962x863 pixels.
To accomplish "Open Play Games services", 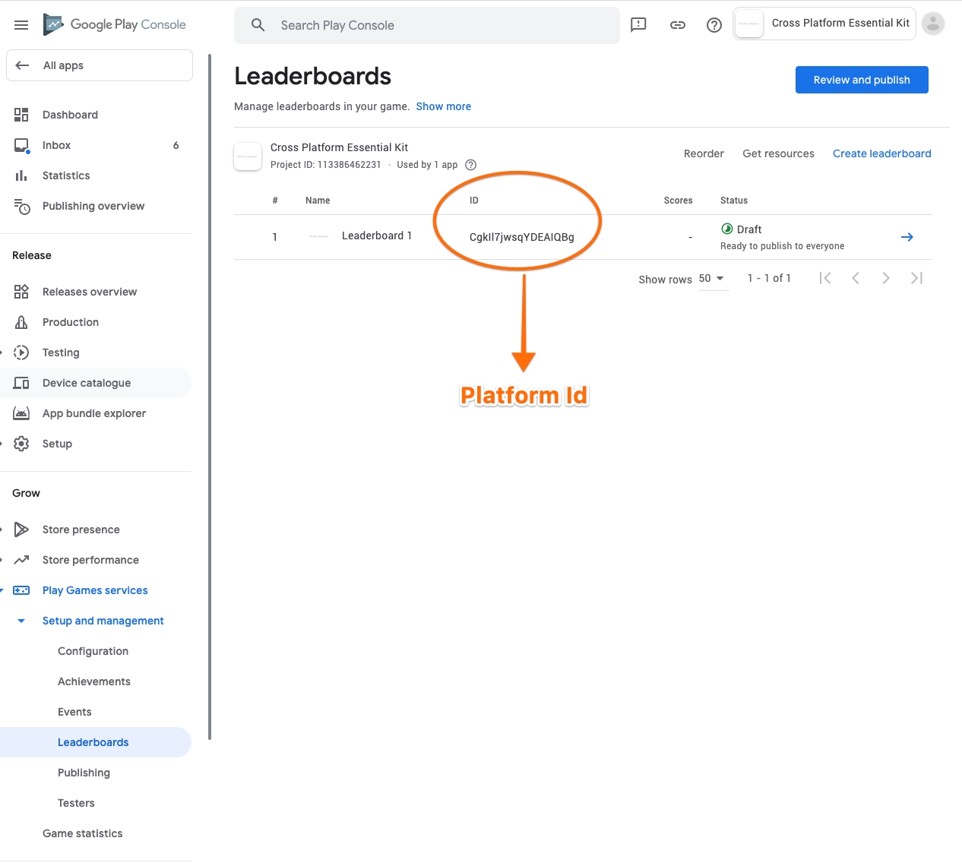I will click(97, 590).
